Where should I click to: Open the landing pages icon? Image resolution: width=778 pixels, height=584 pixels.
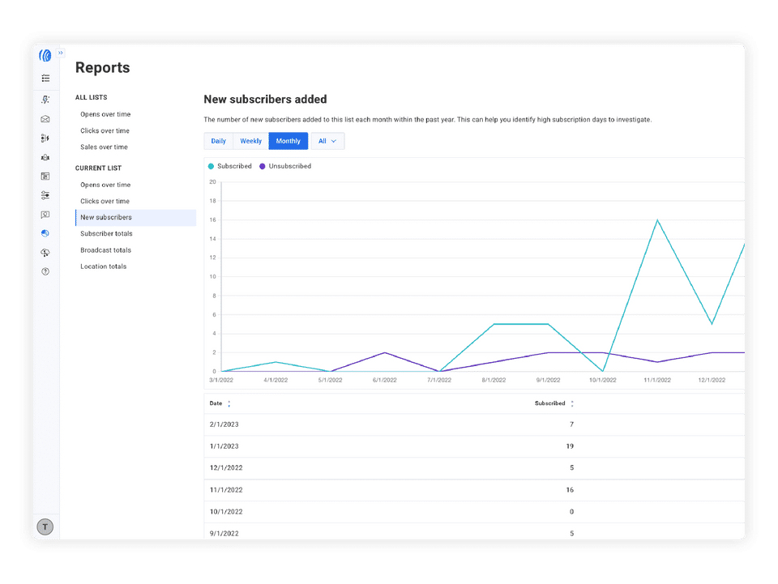45,176
